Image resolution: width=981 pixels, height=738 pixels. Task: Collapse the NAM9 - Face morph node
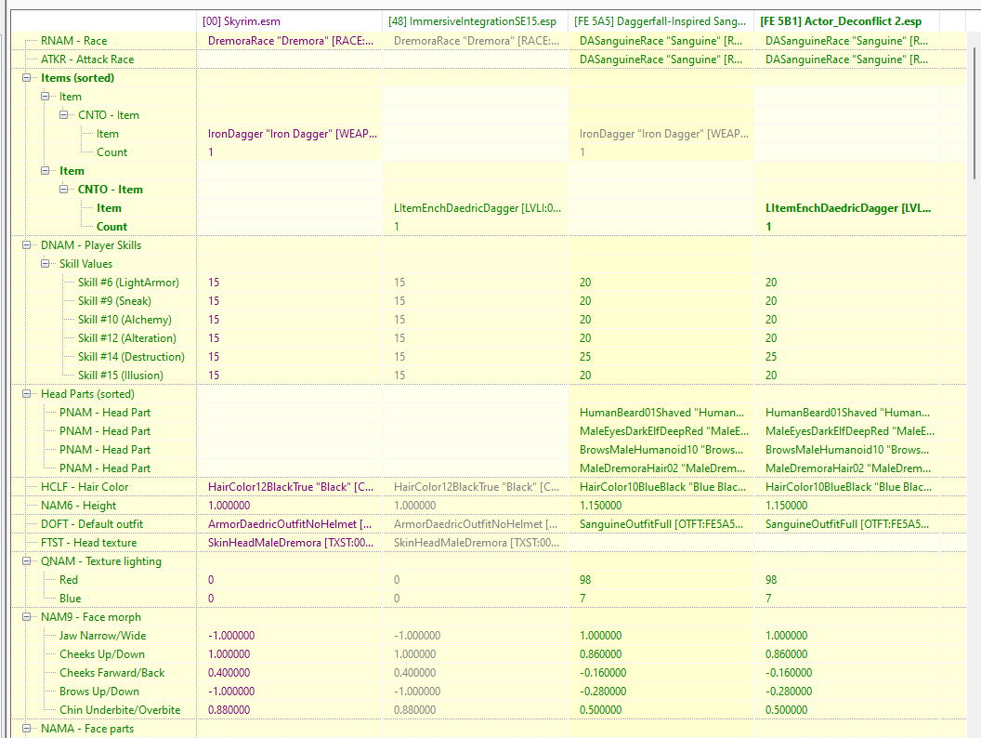(x=26, y=616)
